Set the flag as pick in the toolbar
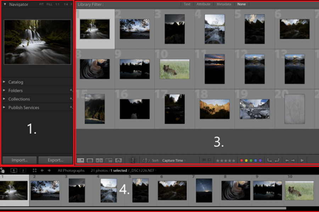This screenshot has height=212, width=319. coord(204,160)
